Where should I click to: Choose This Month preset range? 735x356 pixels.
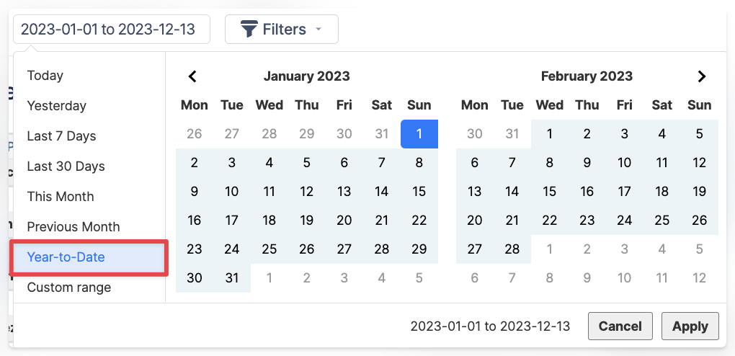(61, 197)
